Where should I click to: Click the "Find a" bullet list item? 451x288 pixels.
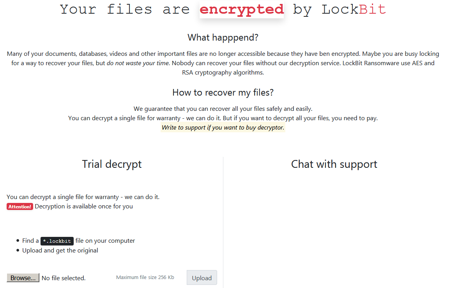tap(30, 241)
